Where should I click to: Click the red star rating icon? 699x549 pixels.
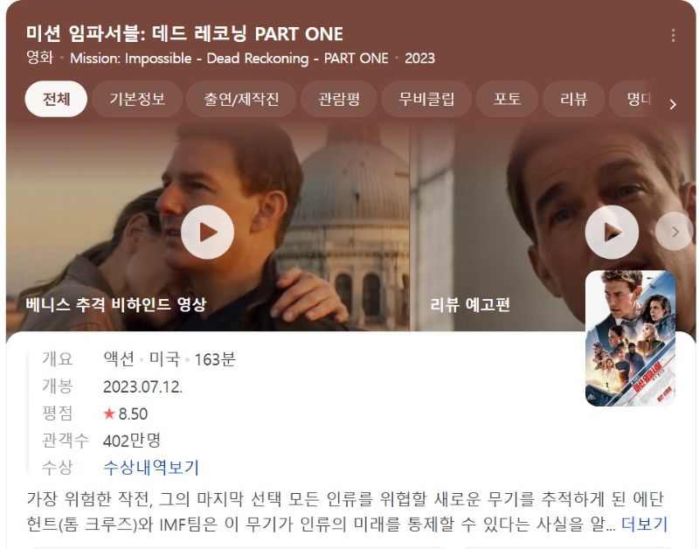click(109, 413)
